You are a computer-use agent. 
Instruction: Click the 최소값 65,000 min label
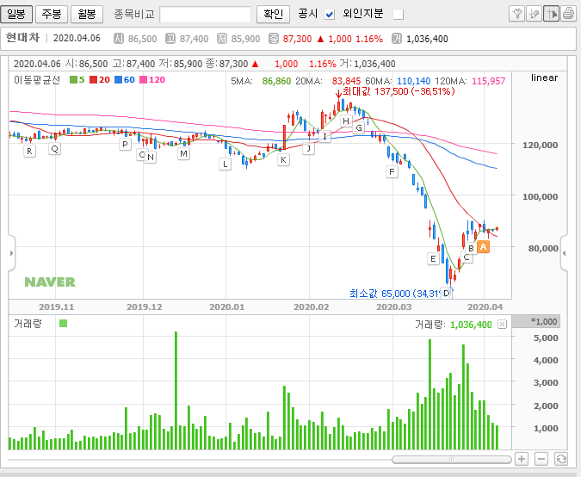click(x=395, y=293)
